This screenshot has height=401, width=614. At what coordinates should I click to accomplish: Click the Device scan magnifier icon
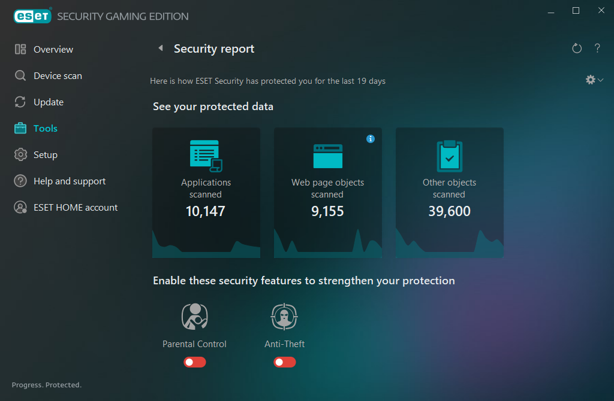pos(20,75)
